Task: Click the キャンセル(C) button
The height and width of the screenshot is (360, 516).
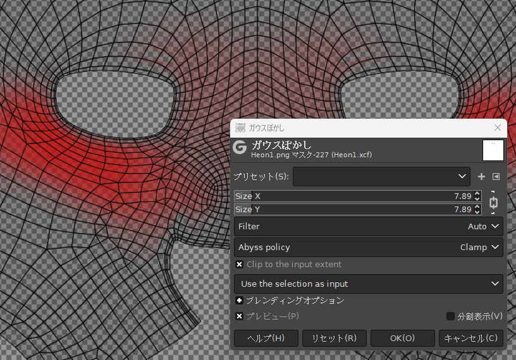Action: coord(471,338)
